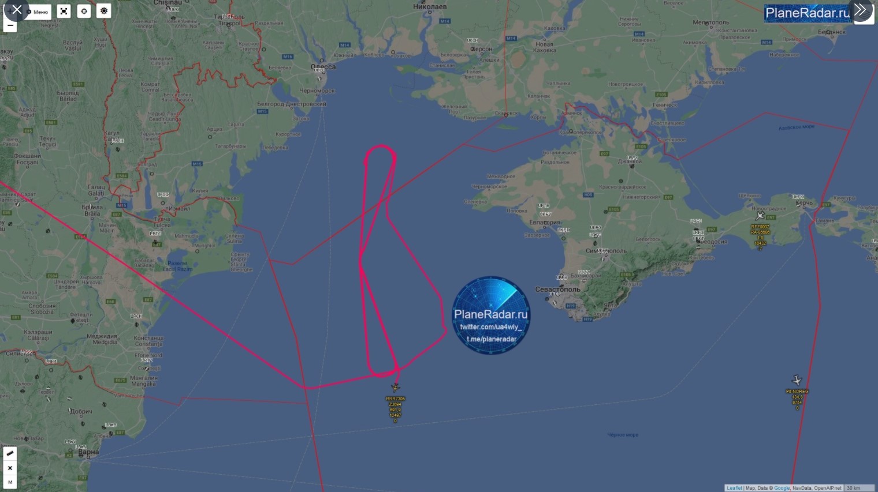Open the Google attribution link
This screenshot has width=878, height=492.
(x=782, y=488)
